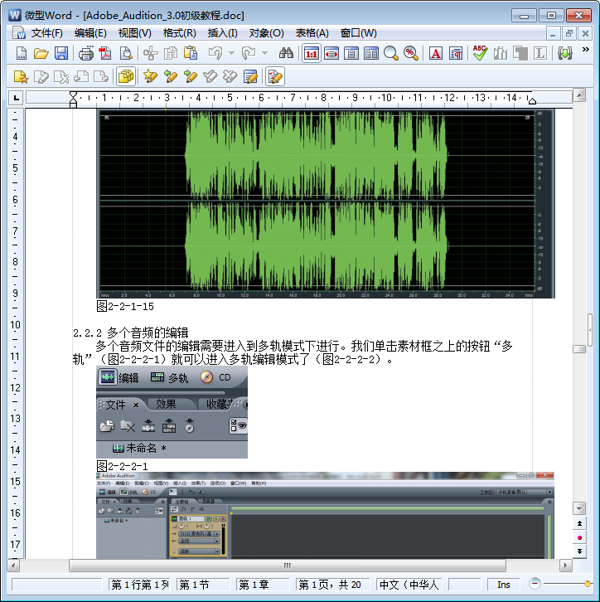Screen dimensions: 600x602
Task: Jump to the previous page with the double up arrow
Action: [579, 523]
